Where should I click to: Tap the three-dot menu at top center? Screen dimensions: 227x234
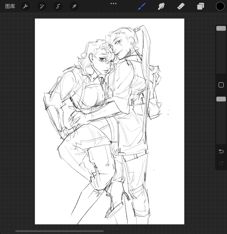pos(114,3)
